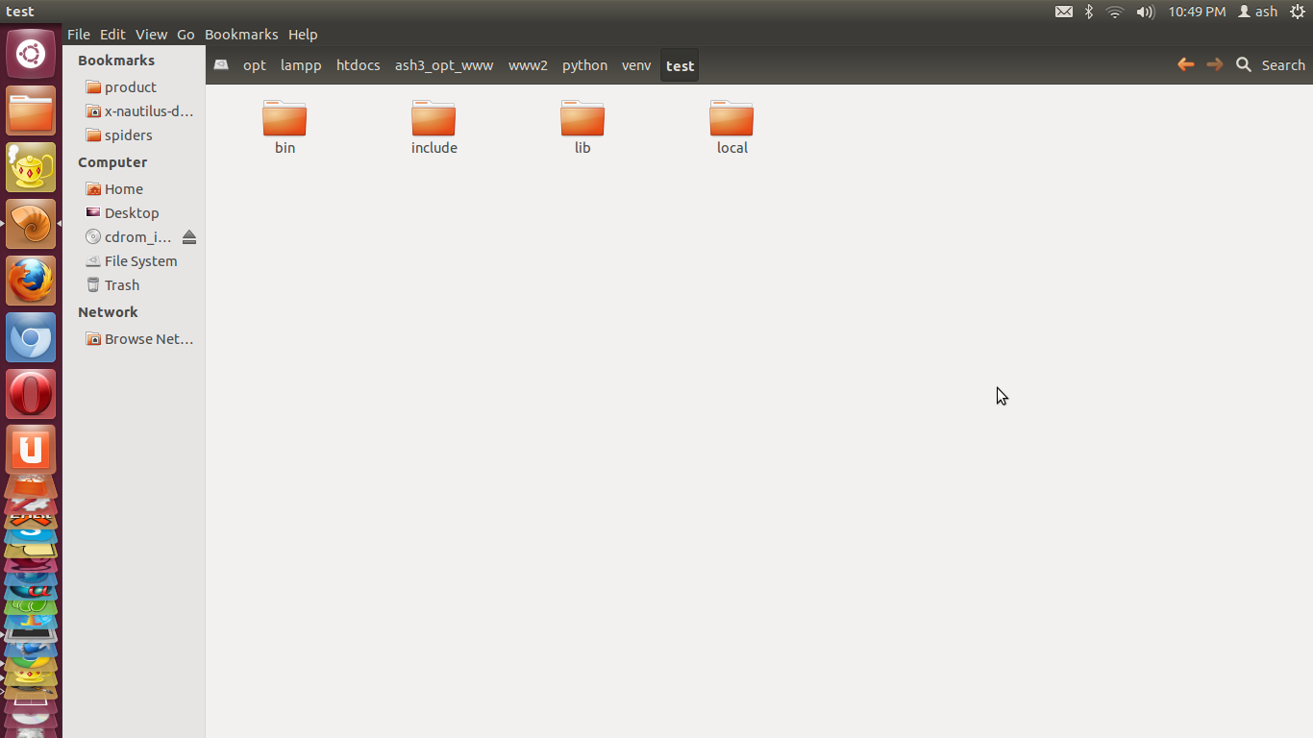Go back using the orange back arrow
Screen dimensions: 1313x738
[x=1186, y=64]
